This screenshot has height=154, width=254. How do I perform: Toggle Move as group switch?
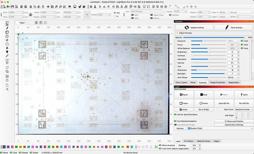[x=160, y=145]
